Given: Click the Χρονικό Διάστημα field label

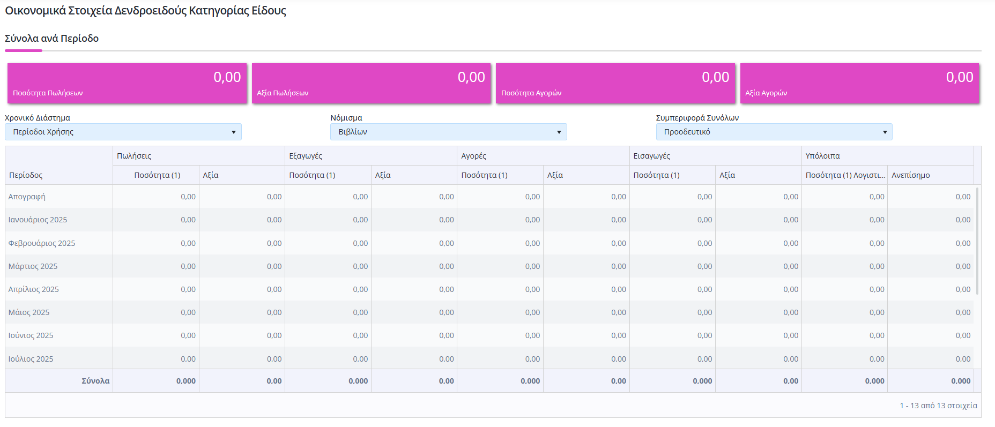Looking at the screenshot, I should point(38,118).
